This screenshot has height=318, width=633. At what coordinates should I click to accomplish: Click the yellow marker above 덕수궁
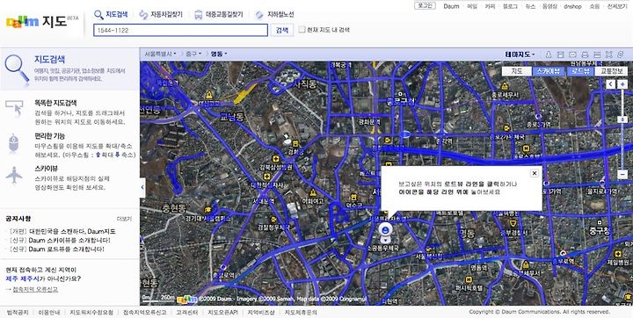pyautogui.click(x=353, y=198)
